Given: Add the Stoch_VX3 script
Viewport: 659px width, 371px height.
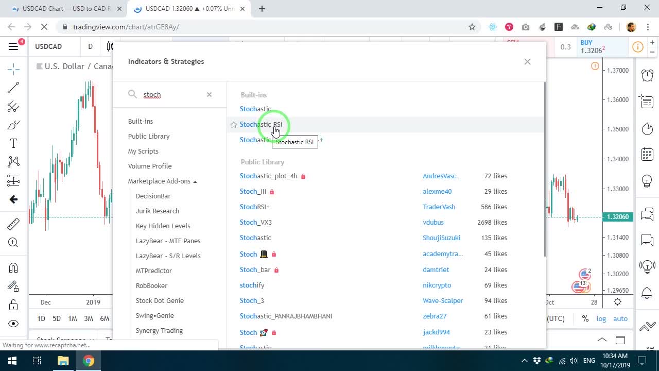Looking at the screenshot, I should (256, 222).
